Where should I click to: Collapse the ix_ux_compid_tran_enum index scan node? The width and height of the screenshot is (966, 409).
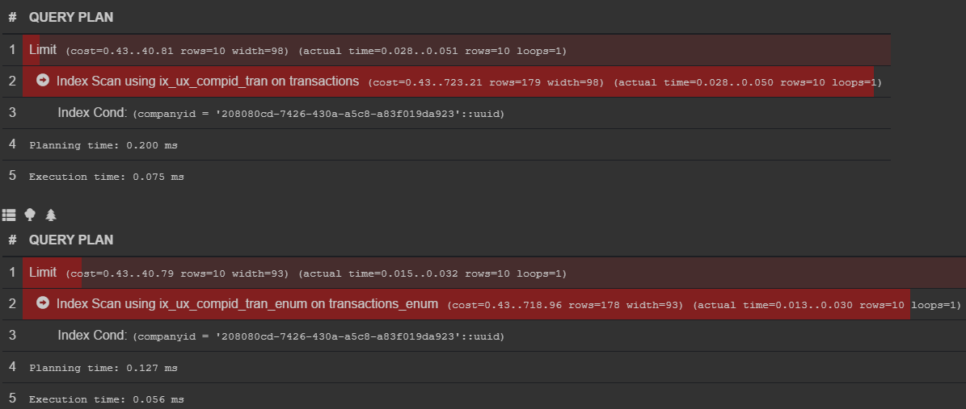coord(43,303)
